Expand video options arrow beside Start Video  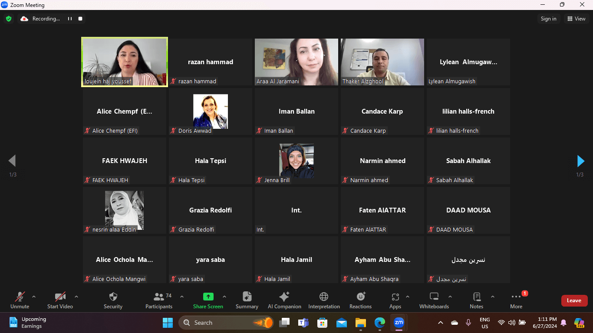click(76, 297)
